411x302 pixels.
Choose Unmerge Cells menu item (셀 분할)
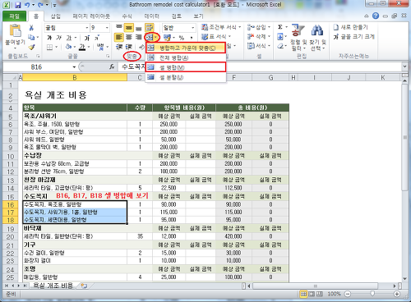tap(186, 77)
